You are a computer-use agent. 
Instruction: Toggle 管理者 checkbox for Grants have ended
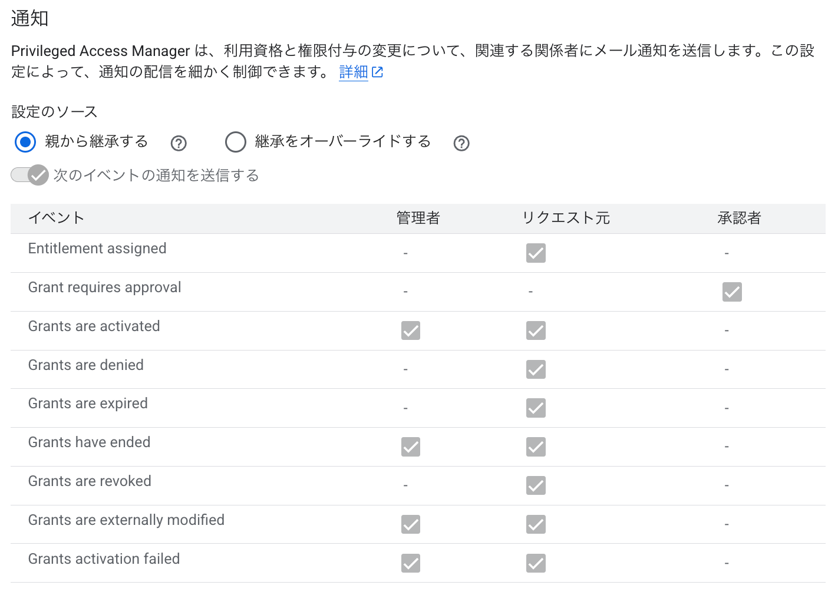point(411,447)
